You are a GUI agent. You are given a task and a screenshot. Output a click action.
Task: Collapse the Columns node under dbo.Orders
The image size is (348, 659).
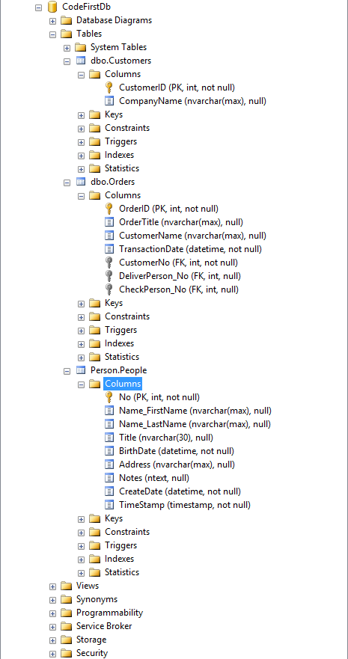(x=81, y=196)
